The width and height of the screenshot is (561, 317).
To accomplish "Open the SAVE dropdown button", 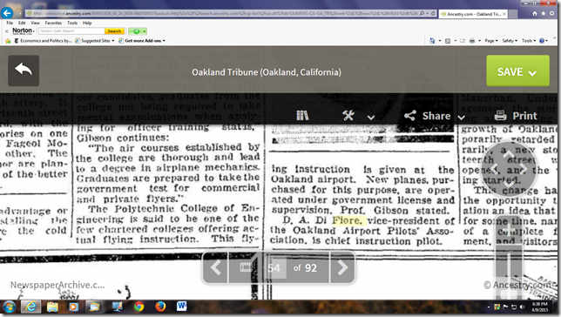I will click(x=517, y=71).
